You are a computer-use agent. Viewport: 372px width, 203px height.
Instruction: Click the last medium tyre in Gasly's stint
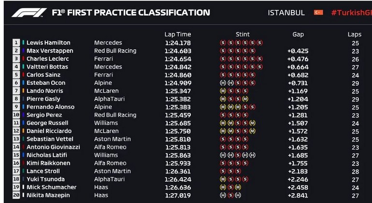[245, 99]
